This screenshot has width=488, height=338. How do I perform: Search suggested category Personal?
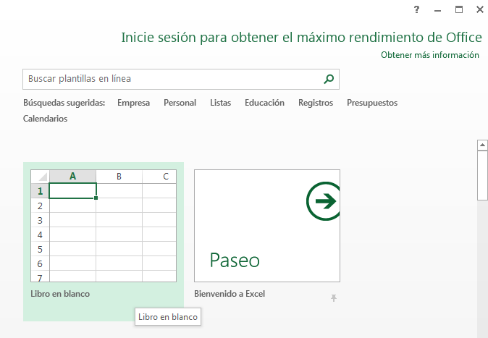[x=180, y=103]
